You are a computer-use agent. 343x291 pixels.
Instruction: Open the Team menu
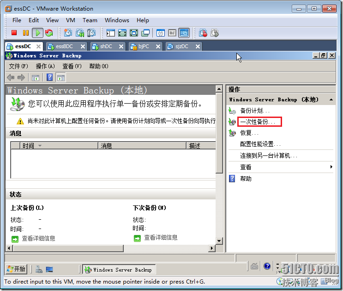click(90, 20)
